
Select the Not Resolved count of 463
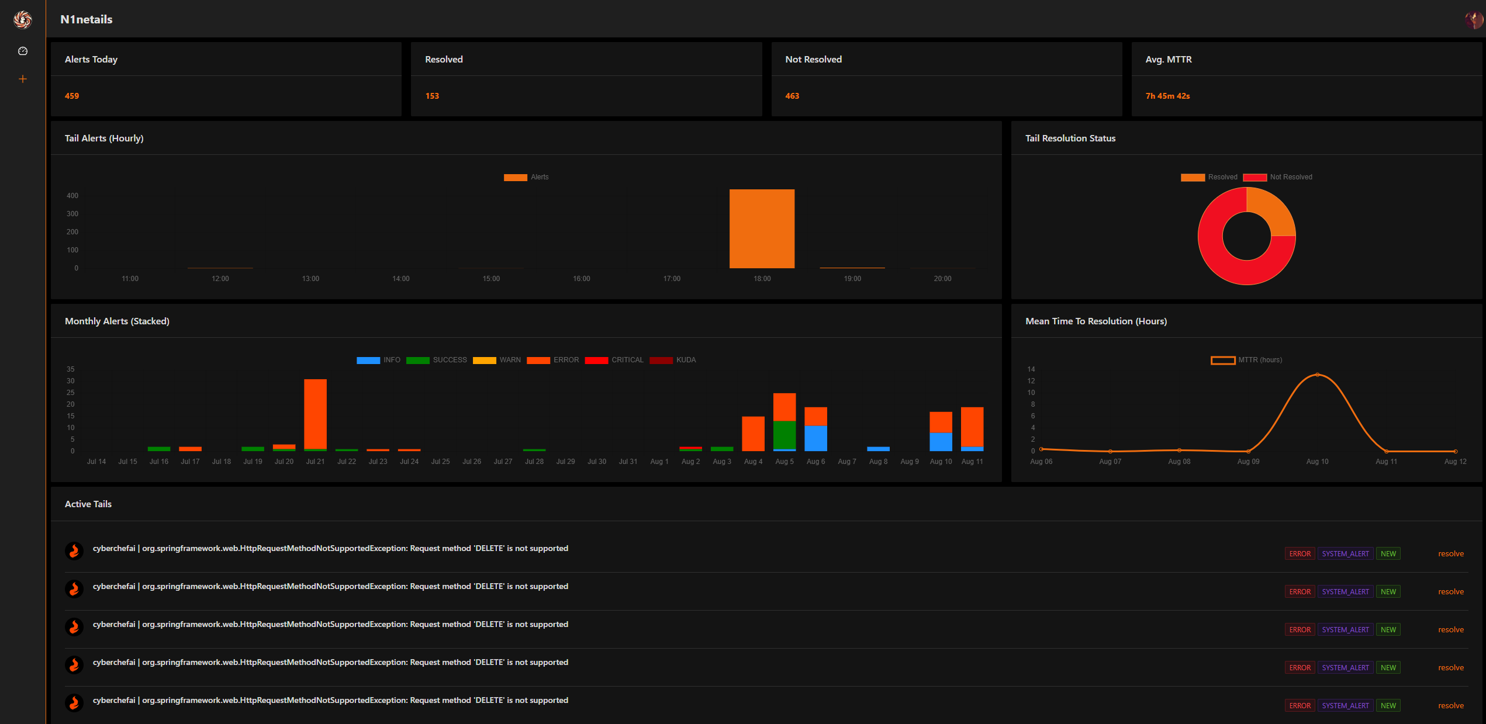(x=793, y=96)
